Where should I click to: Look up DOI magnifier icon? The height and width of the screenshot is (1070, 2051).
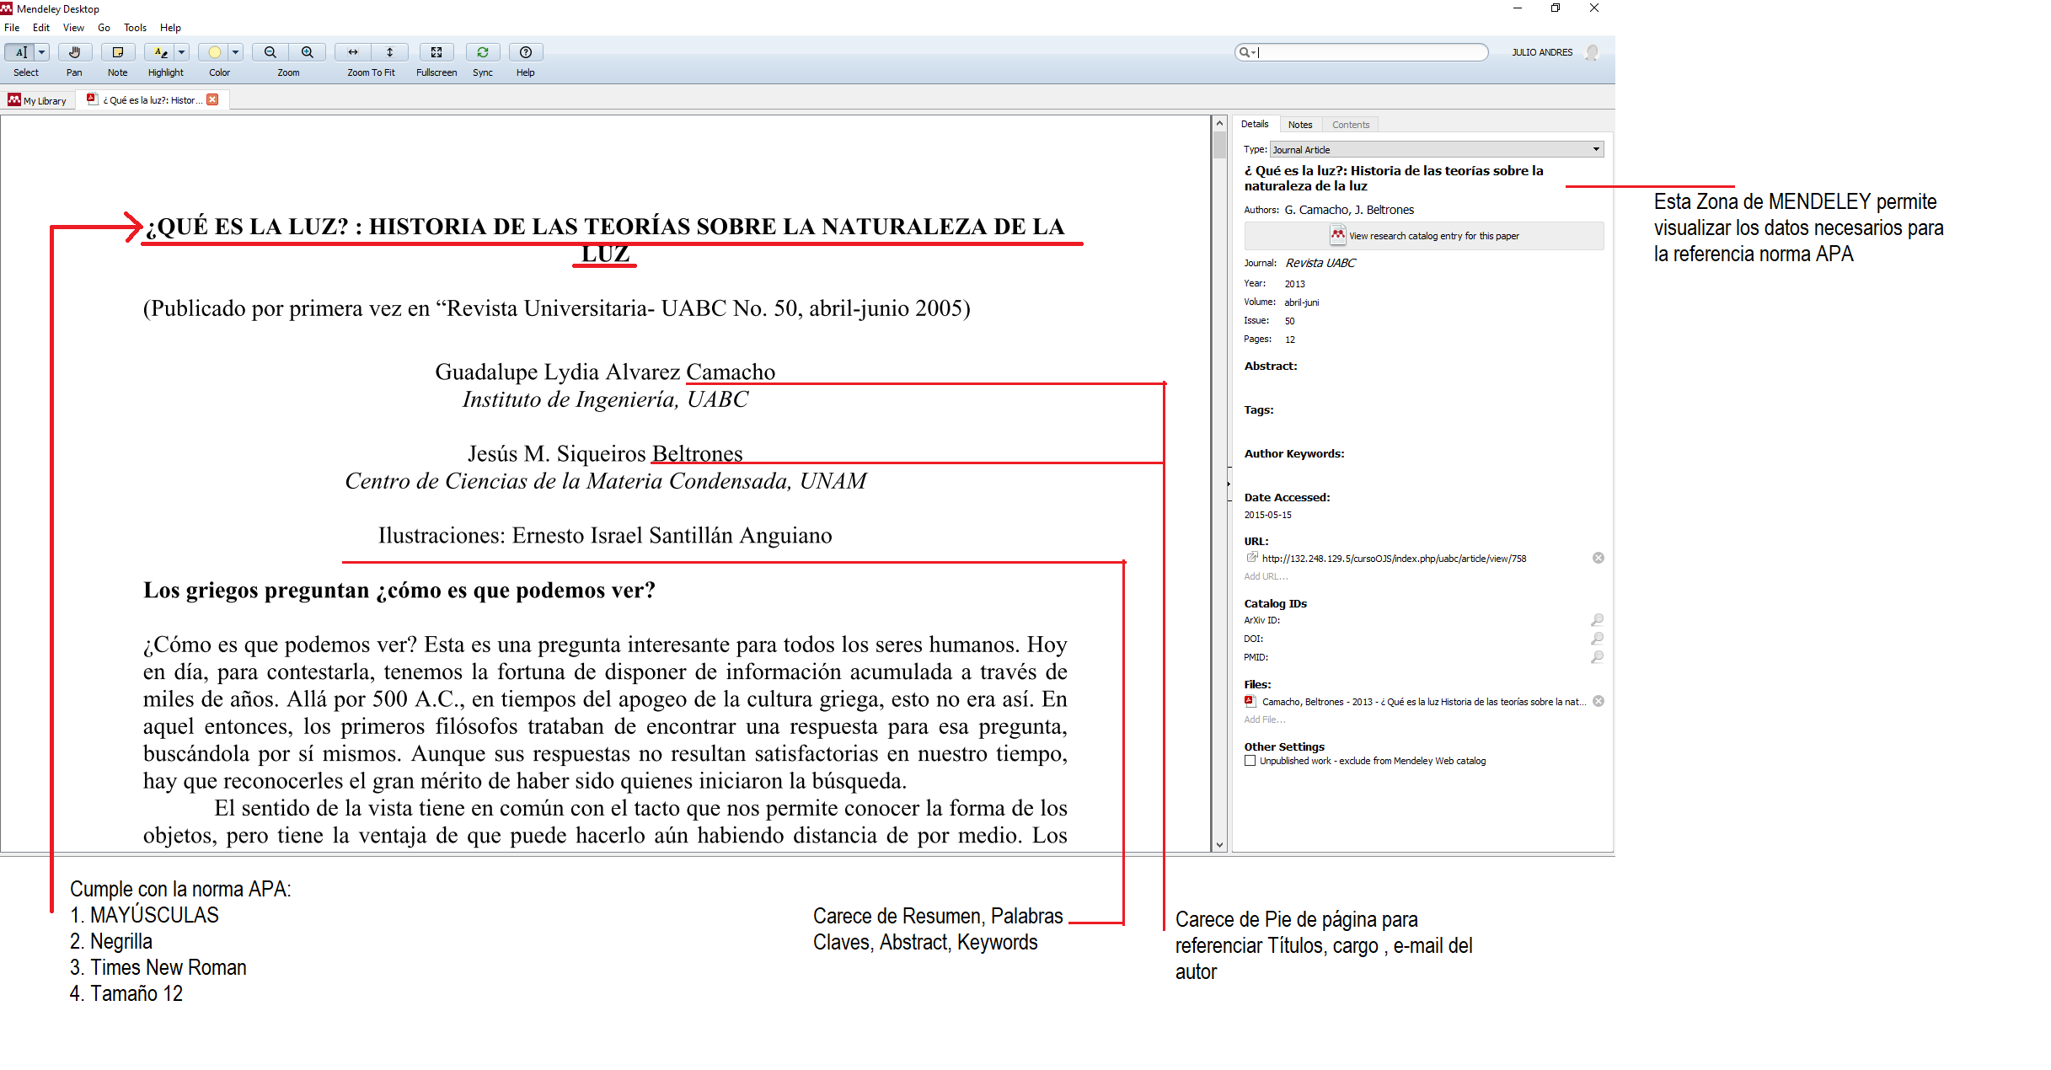point(1597,639)
